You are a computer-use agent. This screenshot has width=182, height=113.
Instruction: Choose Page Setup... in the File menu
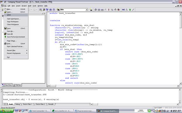(16, 41)
